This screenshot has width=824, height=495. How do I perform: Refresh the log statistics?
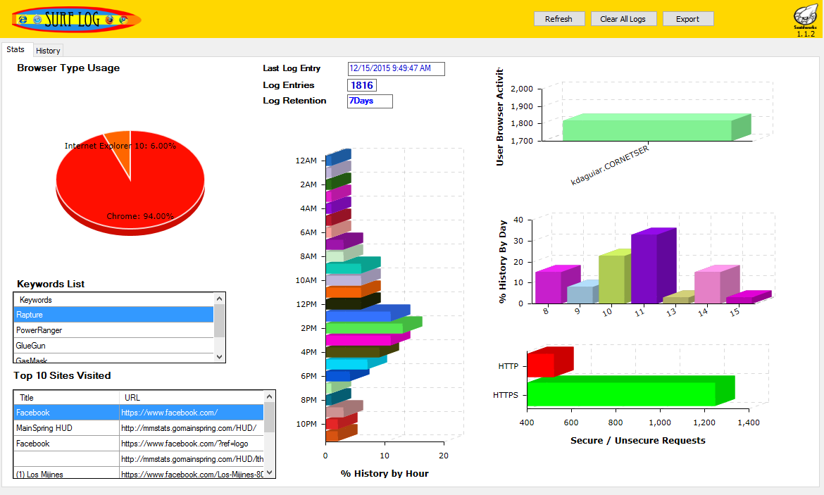pyautogui.click(x=558, y=19)
